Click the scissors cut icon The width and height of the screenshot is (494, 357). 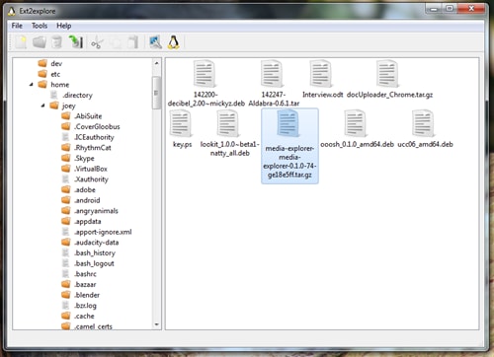click(x=97, y=42)
